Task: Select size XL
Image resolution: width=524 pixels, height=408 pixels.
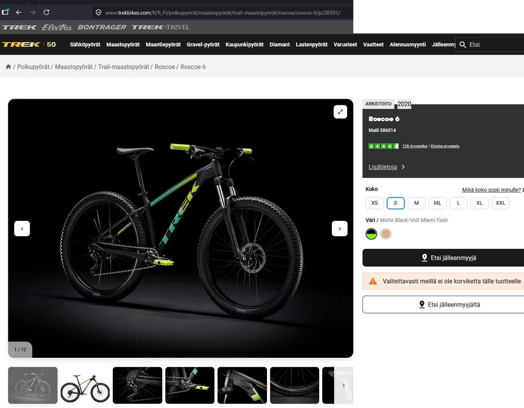Action: (x=480, y=203)
